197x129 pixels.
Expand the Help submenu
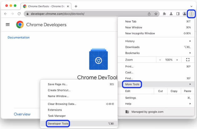(x=156, y=104)
